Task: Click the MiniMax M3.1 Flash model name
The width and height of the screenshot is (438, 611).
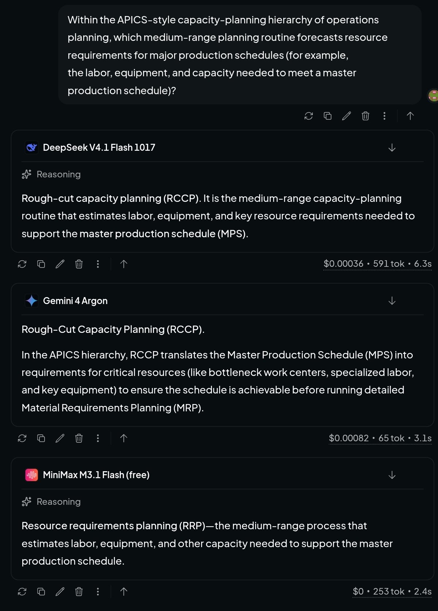Action: pyautogui.click(x=96, y=475)
